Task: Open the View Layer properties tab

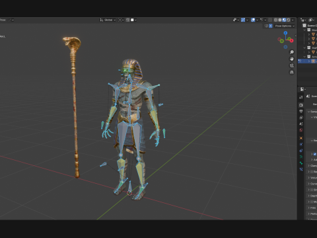Action: (x=301, y=118)
